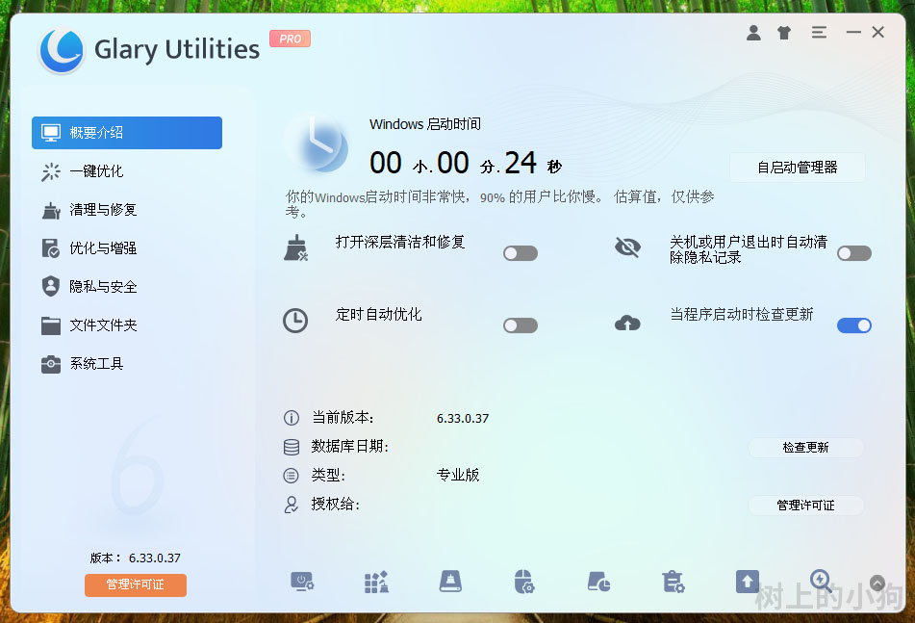Disable the 当程序启动时检查更新 toggle
Screen dimensions: 915x623
pyautogui.click(x=853, y=325)
